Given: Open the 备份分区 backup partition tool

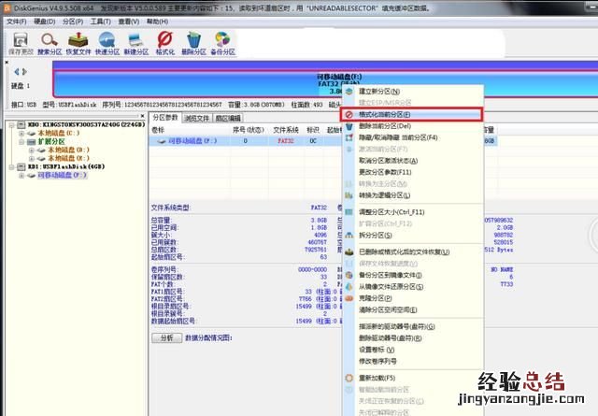Looking at the screenshot, I should [223, 43].
